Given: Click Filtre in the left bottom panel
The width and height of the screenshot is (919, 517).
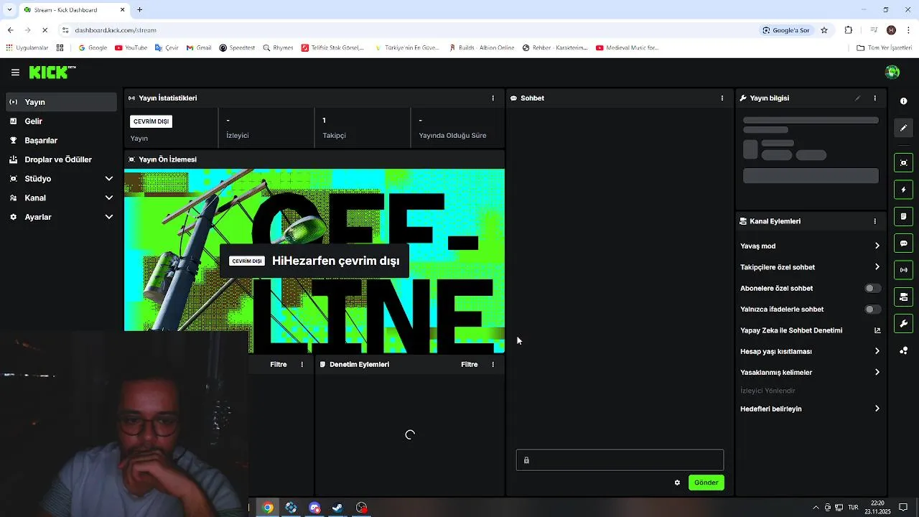Looking at the screenshot, I should (x=279, y=364).
